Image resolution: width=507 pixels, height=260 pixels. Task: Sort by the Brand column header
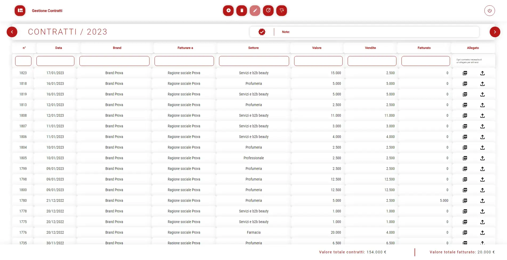(117, 48)
